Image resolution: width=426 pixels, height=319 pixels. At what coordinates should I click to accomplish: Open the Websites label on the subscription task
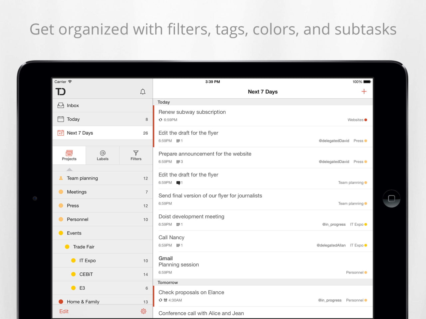point(355,120)
